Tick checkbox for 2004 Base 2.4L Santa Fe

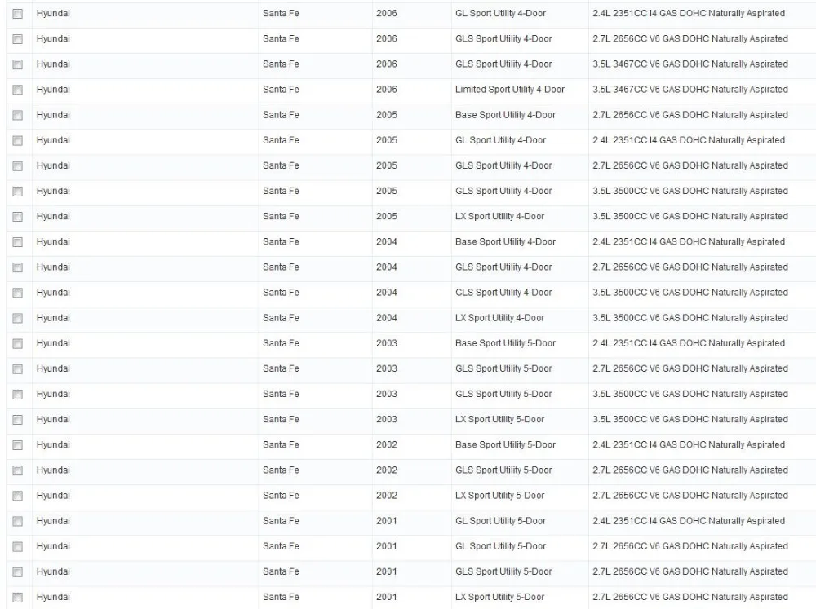pyautogui.click(x=18, y=242)
